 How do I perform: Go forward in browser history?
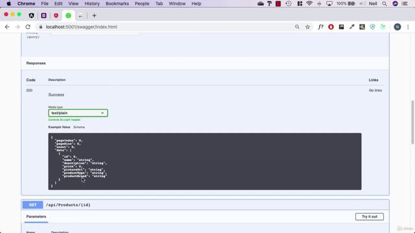(x=18, y=27)
